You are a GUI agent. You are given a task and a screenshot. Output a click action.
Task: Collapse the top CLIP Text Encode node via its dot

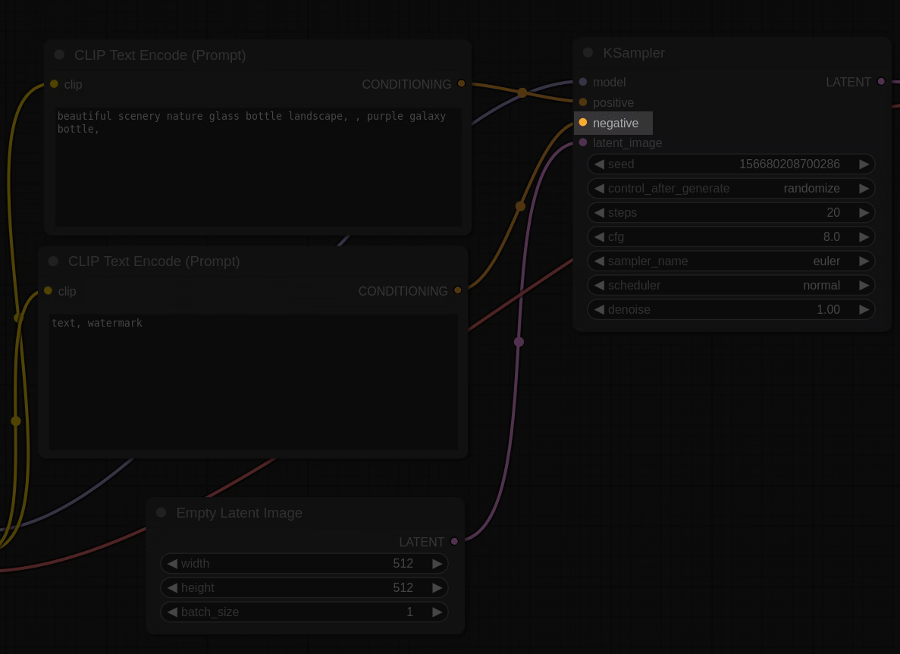point(59,55)
